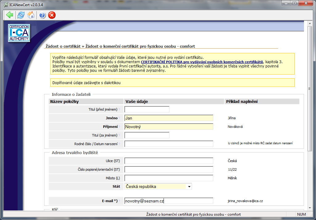Click the red Stop icon in toolbar
Viewport: 316px width, 220px height.
click(52, 15)
